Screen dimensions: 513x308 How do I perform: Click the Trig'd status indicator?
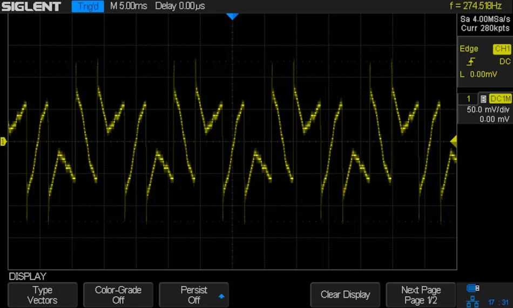pos(87,6)
